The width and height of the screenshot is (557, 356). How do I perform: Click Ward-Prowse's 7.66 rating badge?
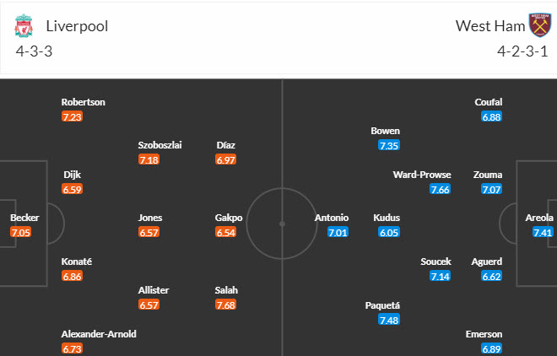(440, 188)
